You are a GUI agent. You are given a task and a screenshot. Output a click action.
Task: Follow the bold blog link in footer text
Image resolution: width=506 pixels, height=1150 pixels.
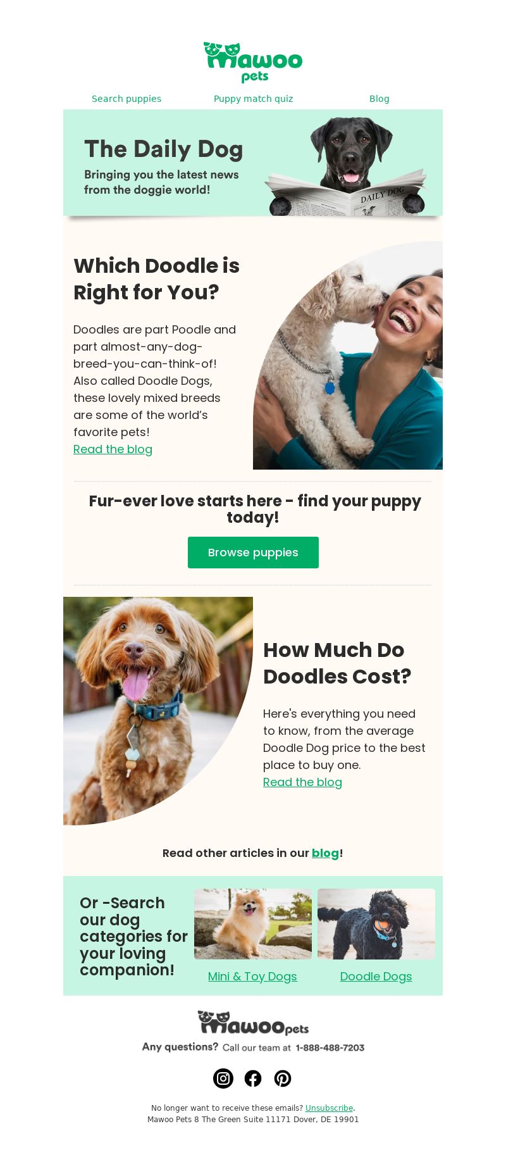click(326, 853)
